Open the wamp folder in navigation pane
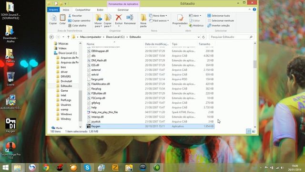 point(64,109)
